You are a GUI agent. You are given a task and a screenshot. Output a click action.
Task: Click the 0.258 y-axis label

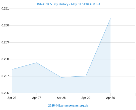(5, 59)
